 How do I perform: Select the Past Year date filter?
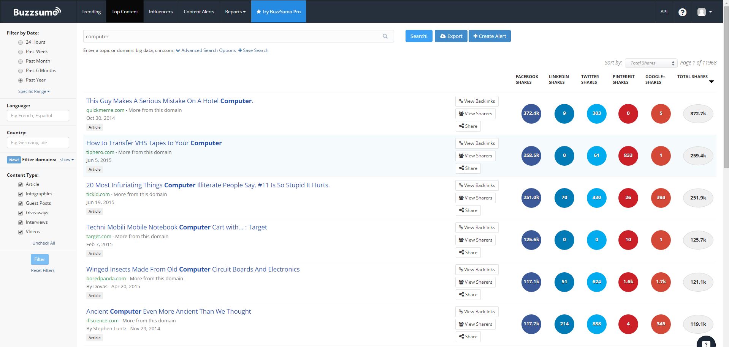click(21, 80)
